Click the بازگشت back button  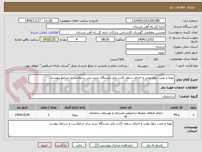62,145
